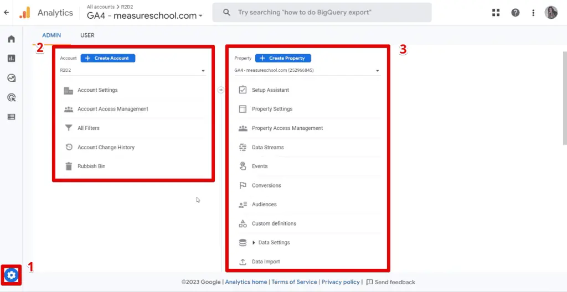
Task: Click the Create Property button
Action: click(283, 58)
